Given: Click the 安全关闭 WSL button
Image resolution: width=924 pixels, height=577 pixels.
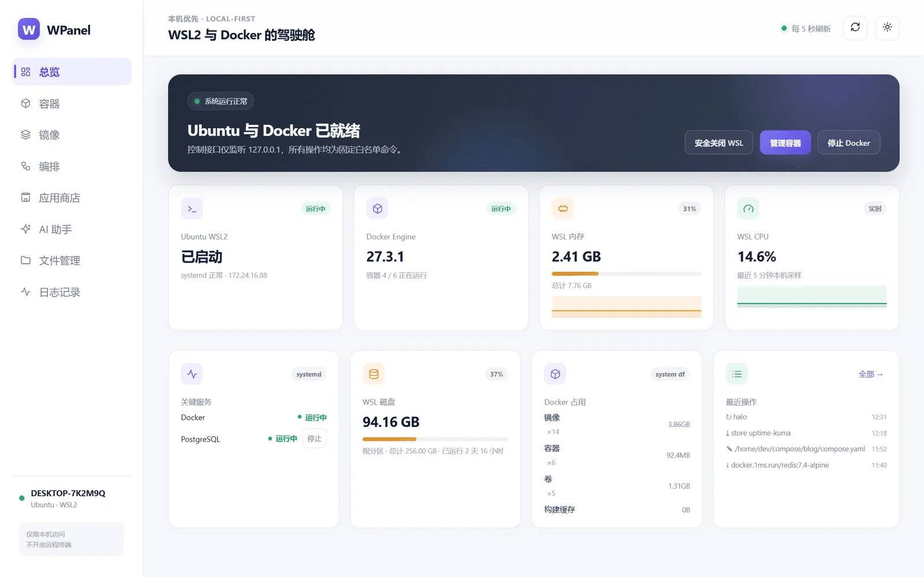Looking at the screenshot, I should click(x=719, y=143).
